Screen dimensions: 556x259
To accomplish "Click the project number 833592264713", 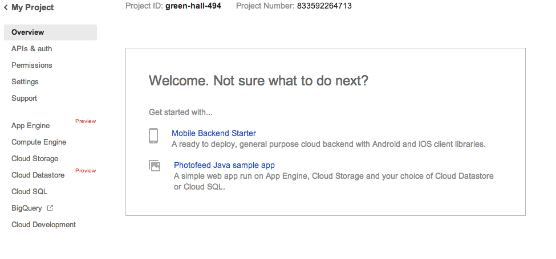I will [324, 6].
